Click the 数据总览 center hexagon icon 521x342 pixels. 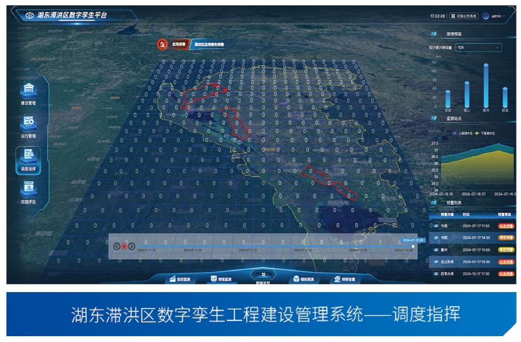point(263,275)
